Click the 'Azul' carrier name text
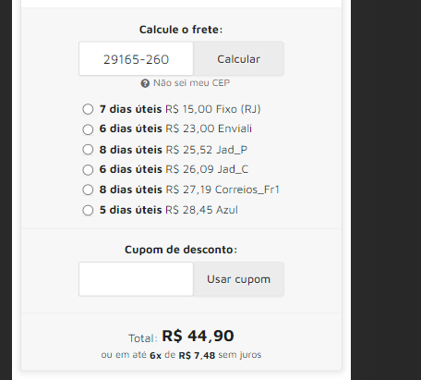This screenshot has height=380, width=421. pyautogui.click(x=227, y=210)
